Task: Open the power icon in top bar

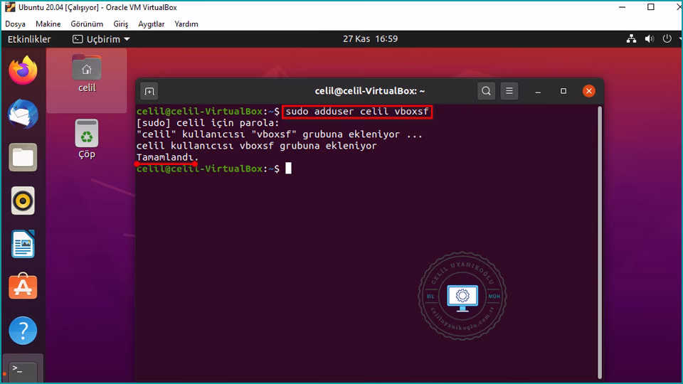Action: click(667, 38)
